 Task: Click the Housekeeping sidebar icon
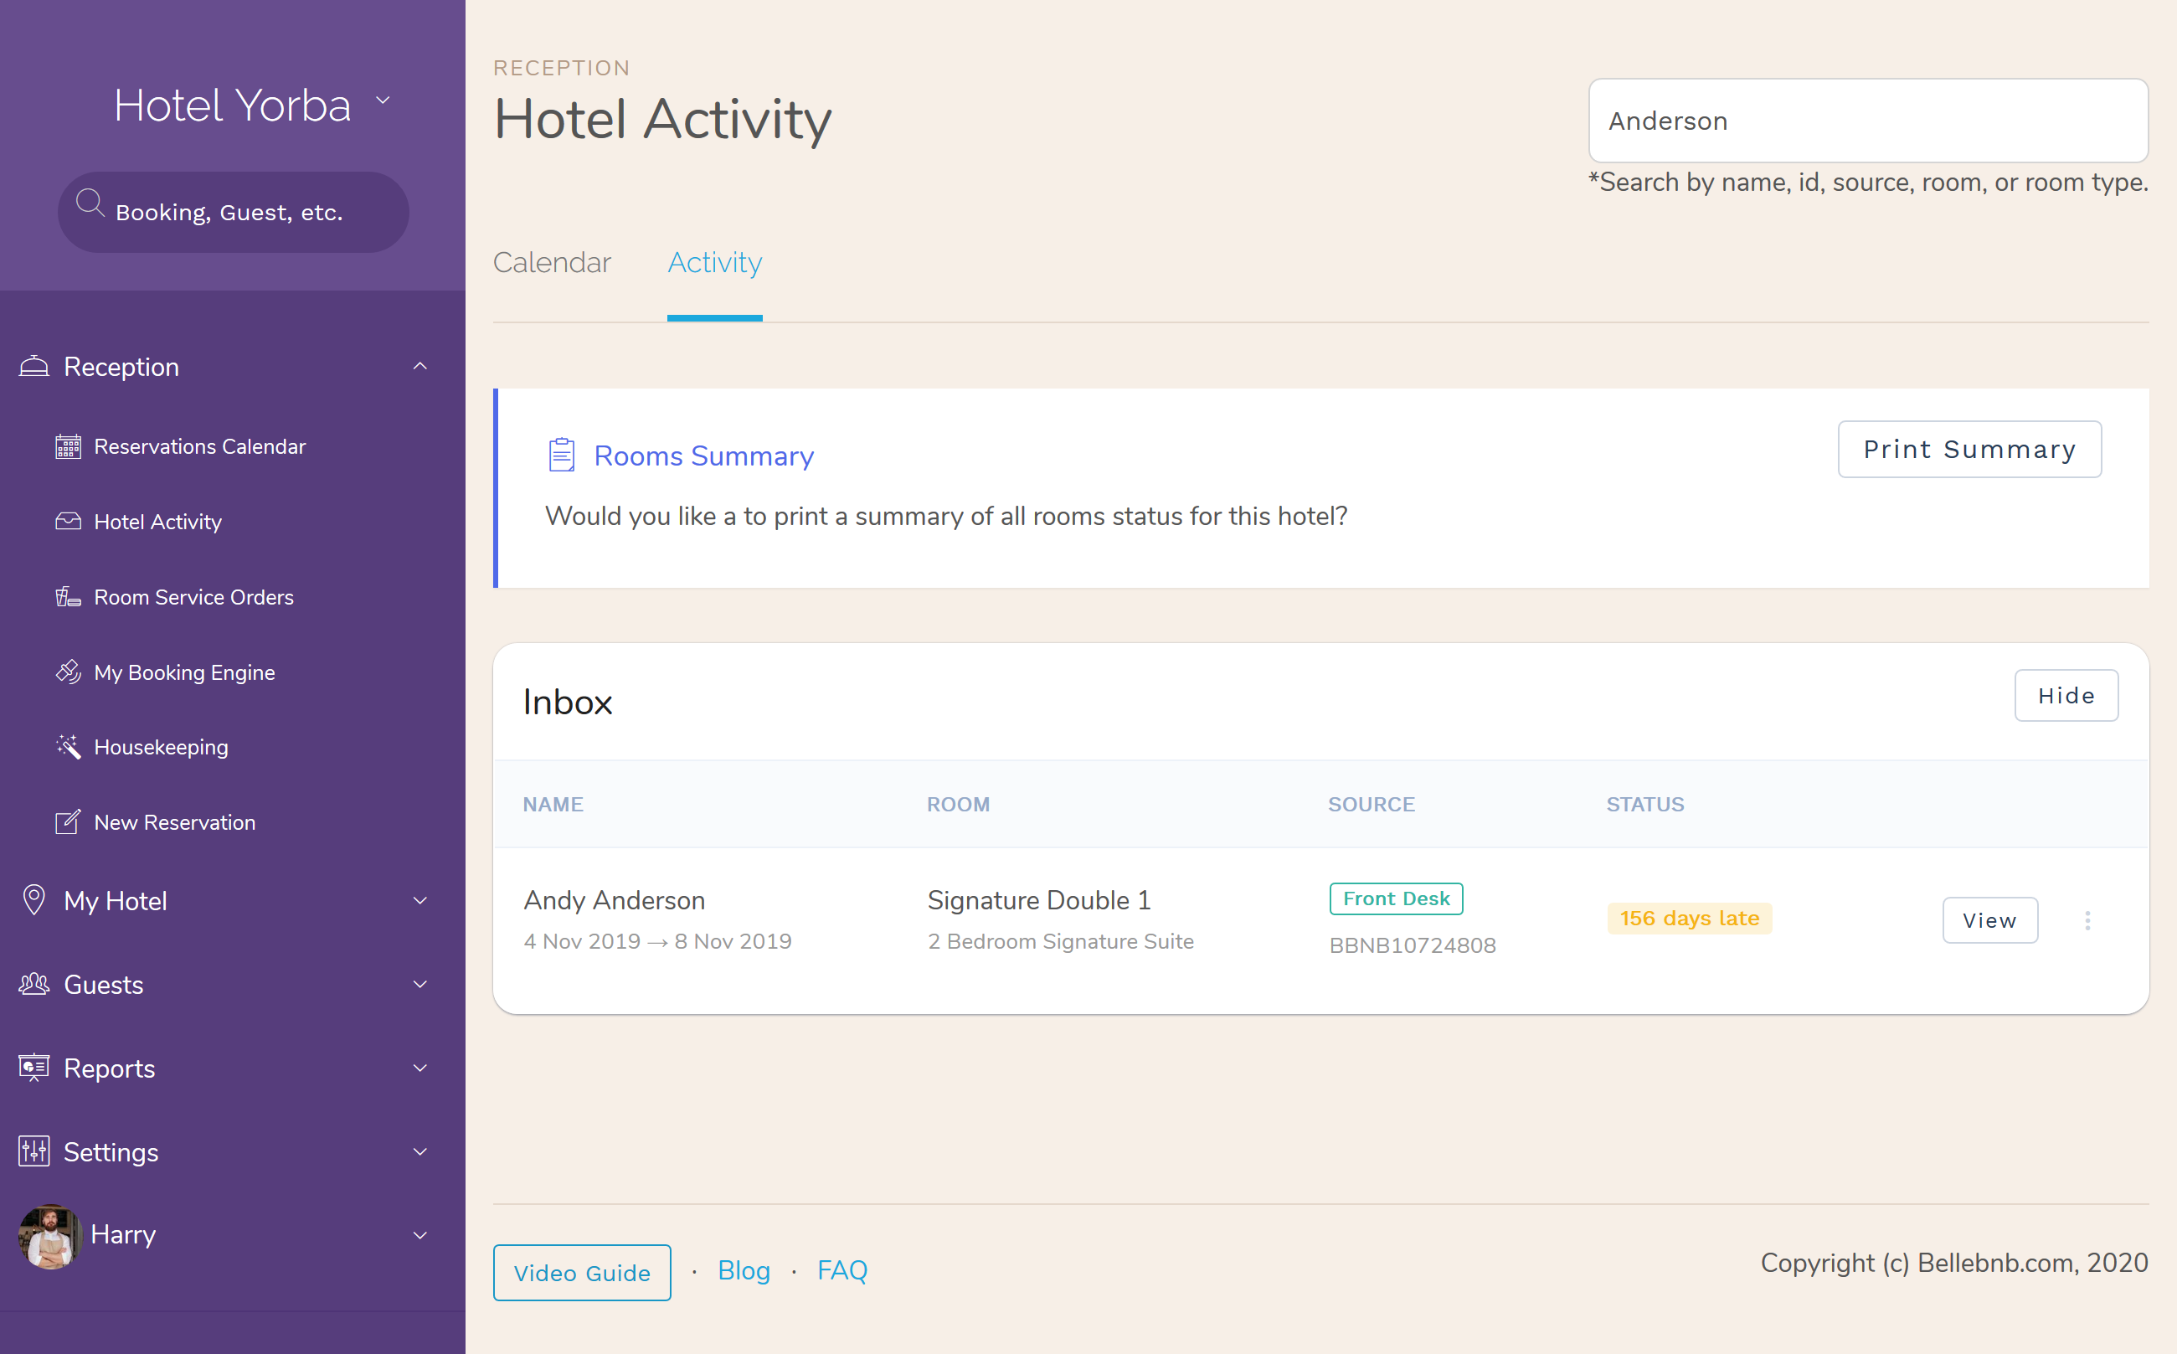(x=67, y=747)
